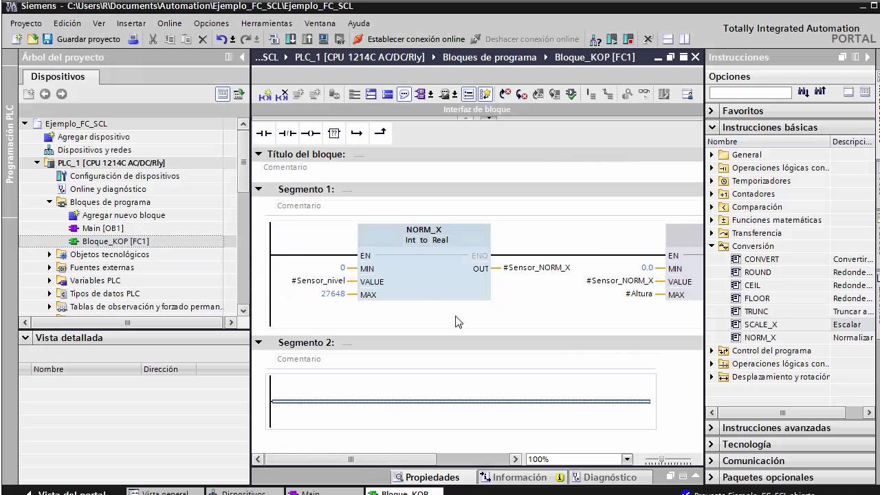Navigate forward with project tree right arrow
The width and height of the screenshot is (880, 495).
pyautogui.click(x=62, y=94)
